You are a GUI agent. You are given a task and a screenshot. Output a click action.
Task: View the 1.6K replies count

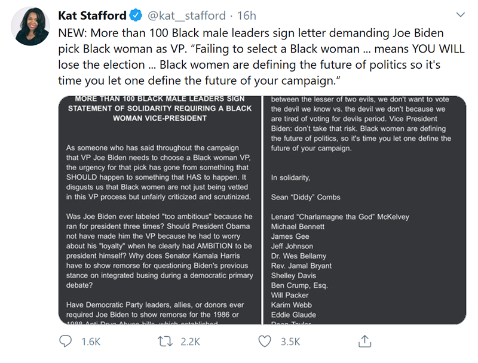coord(91,342)
